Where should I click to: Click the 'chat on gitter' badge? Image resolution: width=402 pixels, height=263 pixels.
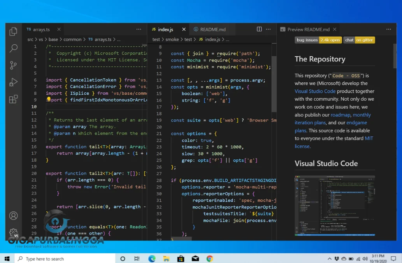[359, 40]
